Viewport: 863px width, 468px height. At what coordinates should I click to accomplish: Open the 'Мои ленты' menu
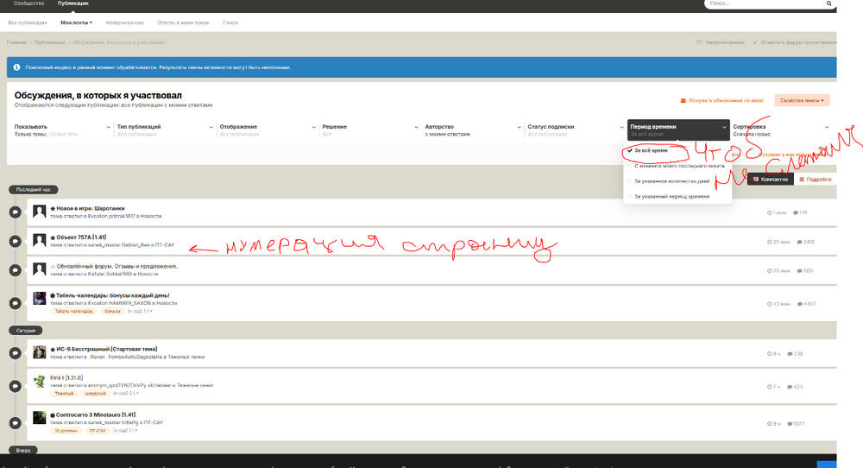[x=77, y=22]
